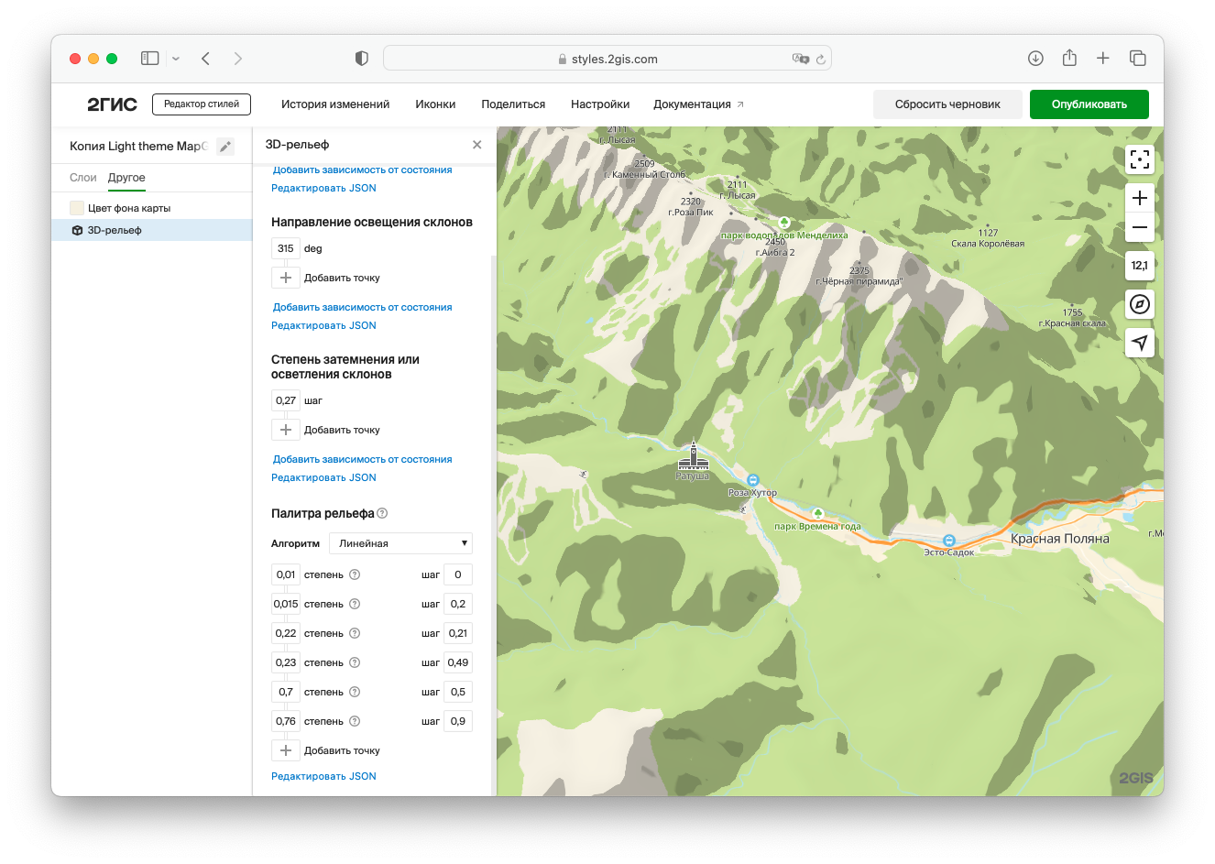Click the geolocation arrow icon

[1139, 343]
